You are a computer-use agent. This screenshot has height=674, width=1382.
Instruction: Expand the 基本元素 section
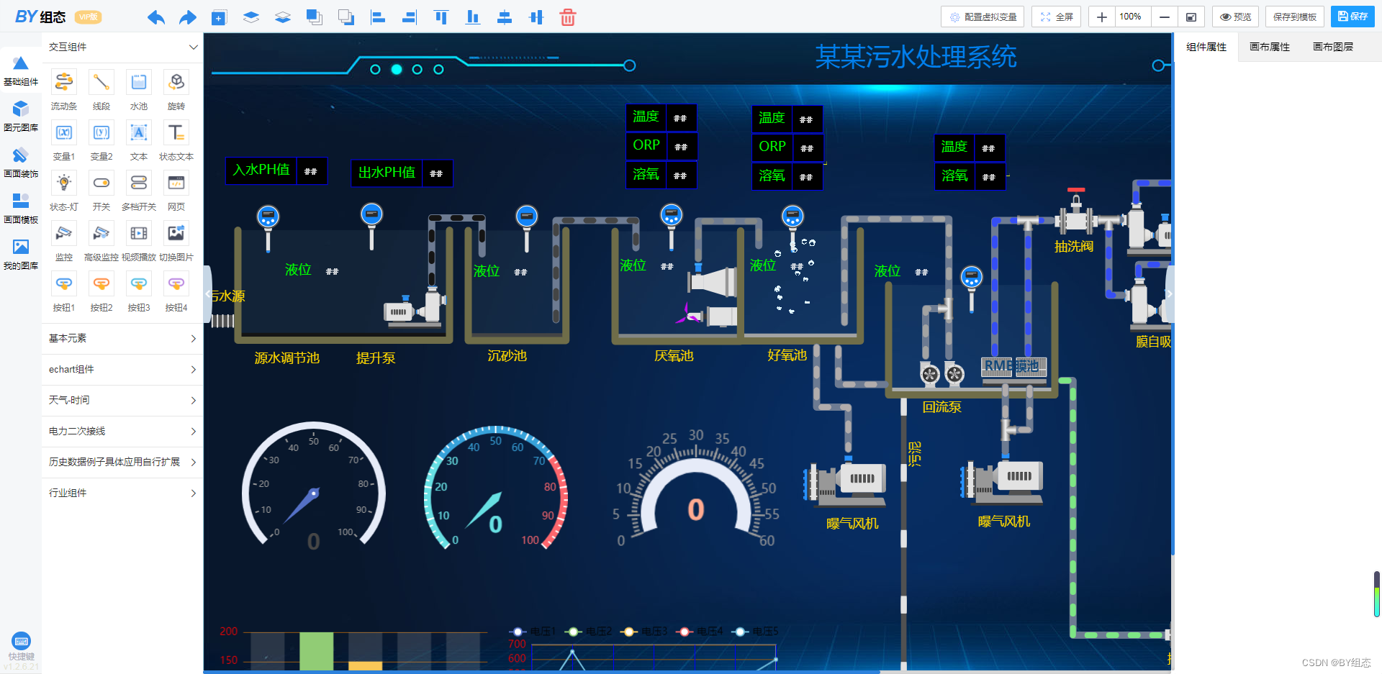pos(122,338)
